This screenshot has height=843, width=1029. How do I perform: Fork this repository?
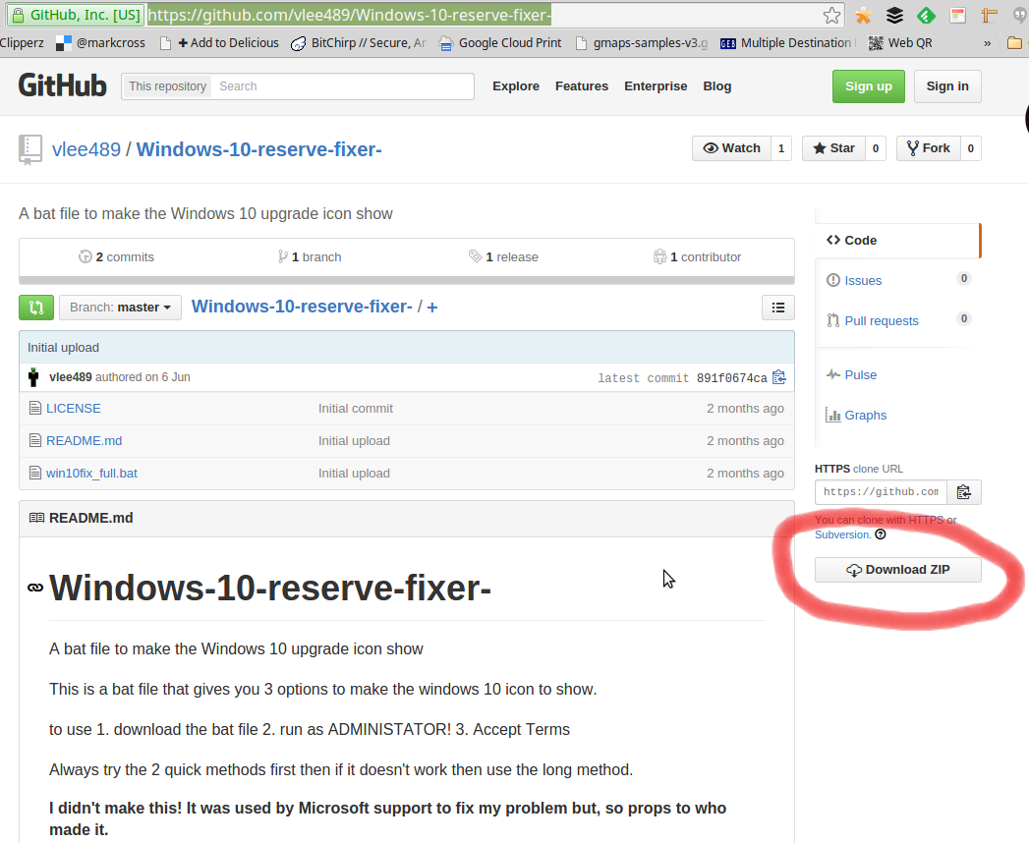click(929, 148)
